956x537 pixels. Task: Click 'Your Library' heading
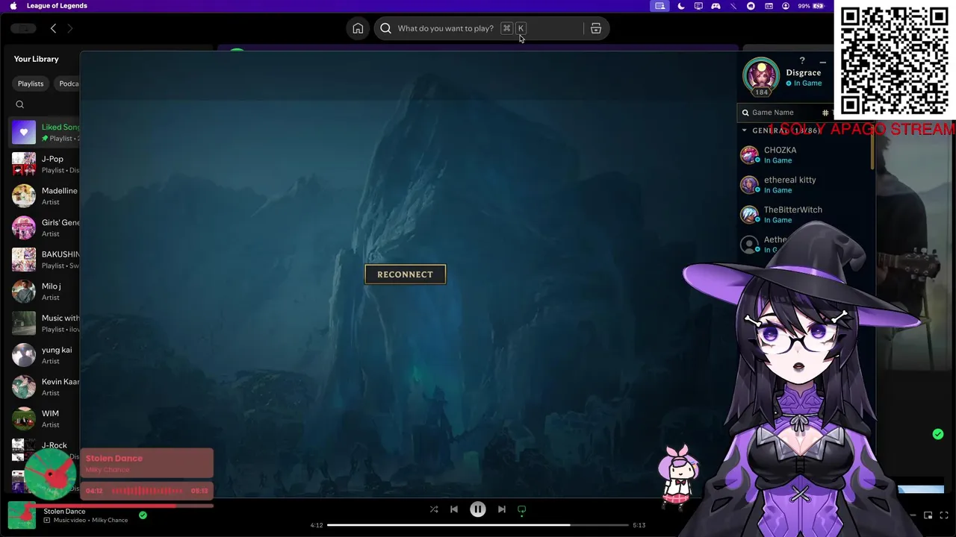click(x=36, y=59)
